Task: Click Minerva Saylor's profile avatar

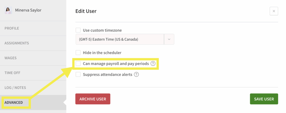Action: (8, 11)
